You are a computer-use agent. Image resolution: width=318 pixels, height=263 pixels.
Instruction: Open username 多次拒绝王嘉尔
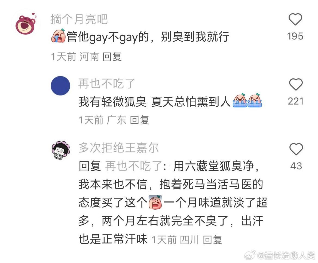click(x=118, y=147)
